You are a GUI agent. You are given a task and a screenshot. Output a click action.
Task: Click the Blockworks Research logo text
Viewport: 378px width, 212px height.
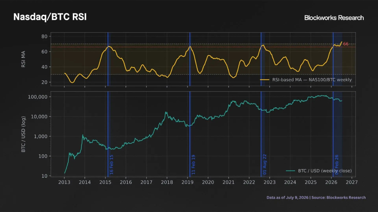pos(334,18)
